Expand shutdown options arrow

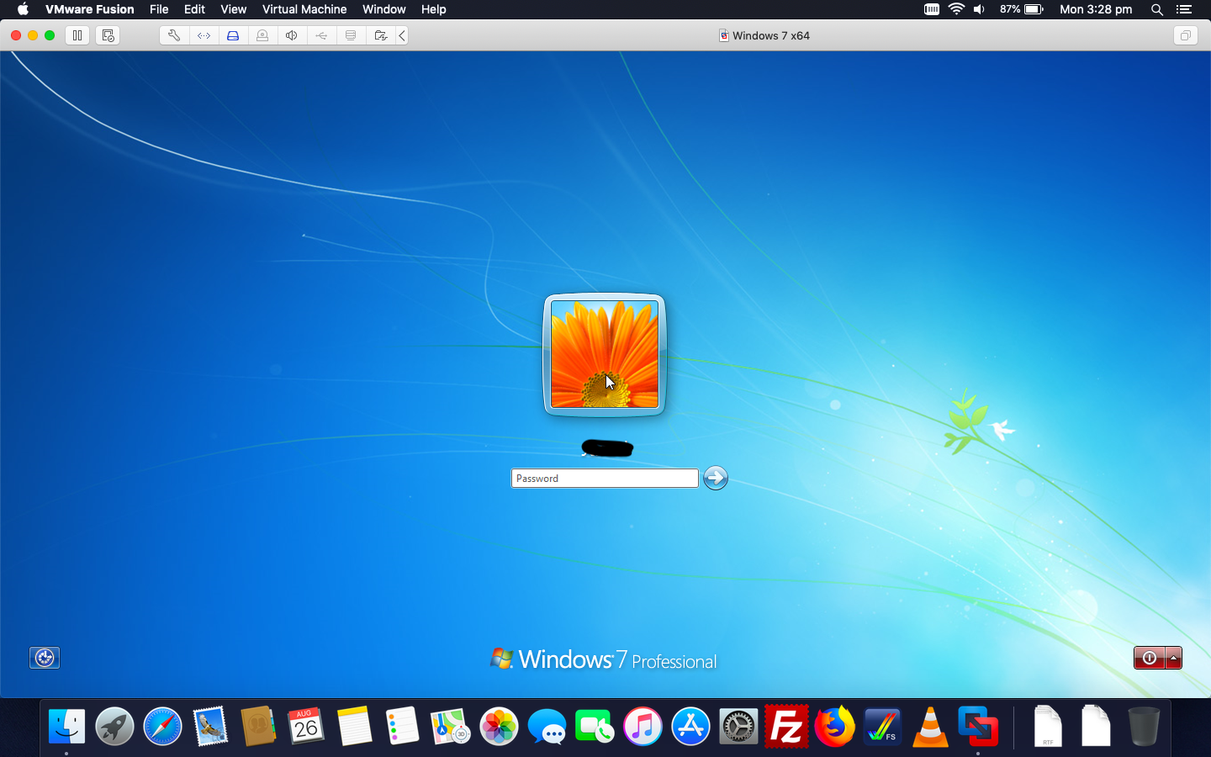pos(1174,658)
